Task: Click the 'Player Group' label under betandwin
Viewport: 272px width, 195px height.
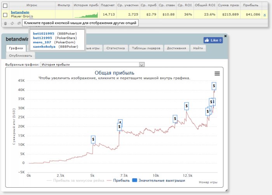Action: point(22,16)
